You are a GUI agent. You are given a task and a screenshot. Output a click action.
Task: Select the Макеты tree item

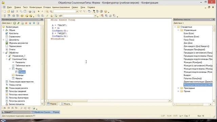click(x=19, y=78)
